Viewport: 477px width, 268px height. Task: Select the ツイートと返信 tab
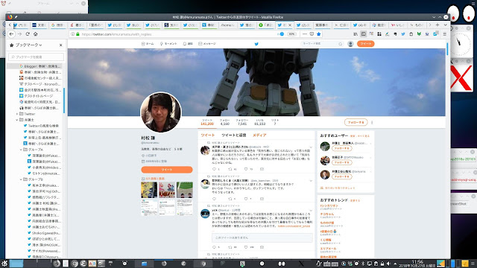(x=233, y=135)
